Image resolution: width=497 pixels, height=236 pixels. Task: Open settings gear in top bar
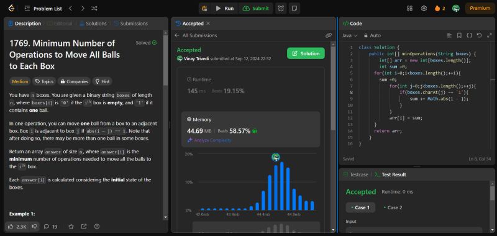click(424, 9)
